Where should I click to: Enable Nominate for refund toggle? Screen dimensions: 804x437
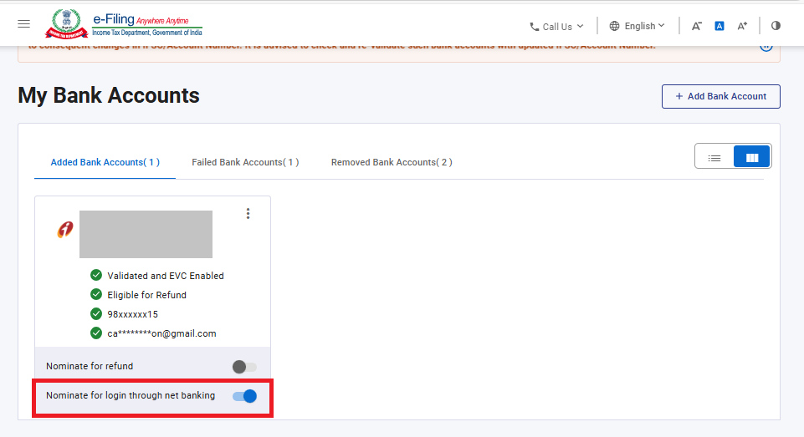pyautogui.click(x=244, y=367)
